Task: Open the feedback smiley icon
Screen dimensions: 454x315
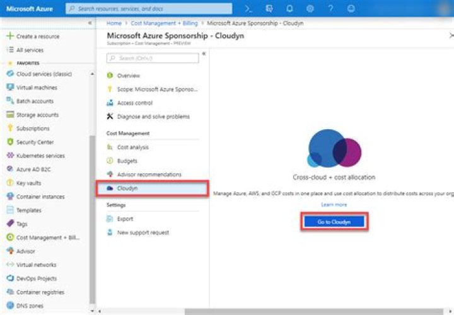Action: click(x=351, y=9)
